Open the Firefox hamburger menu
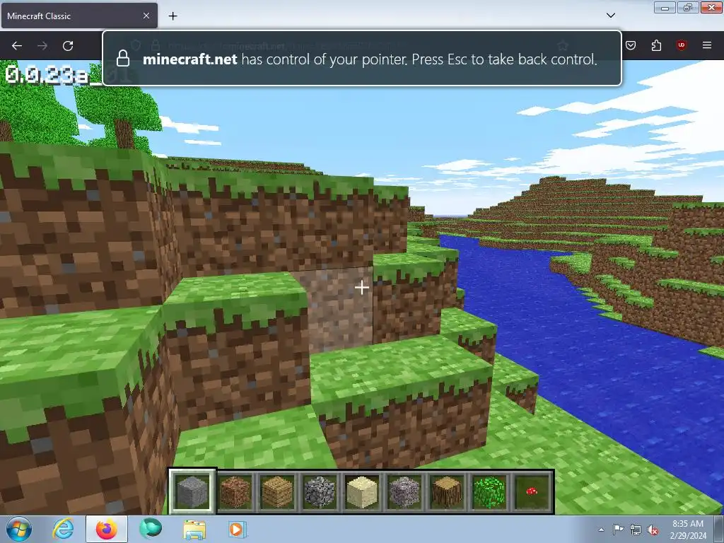Screen dimensions: 724x543 pos(707,45)
